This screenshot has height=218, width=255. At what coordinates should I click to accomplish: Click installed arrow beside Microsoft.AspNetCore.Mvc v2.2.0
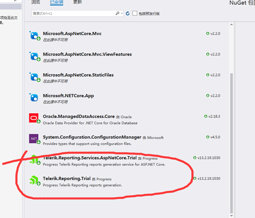coord(208,33)
